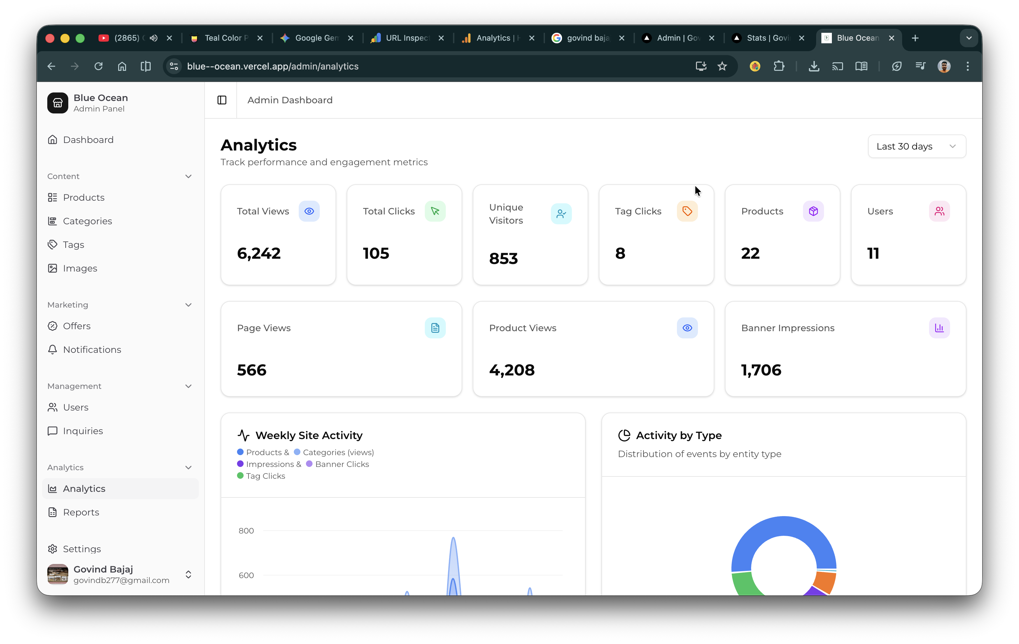The width and height of the screenshot is (1019, 644).
Task: Toggle the sidebar panel icon
Action: point(222,100)
